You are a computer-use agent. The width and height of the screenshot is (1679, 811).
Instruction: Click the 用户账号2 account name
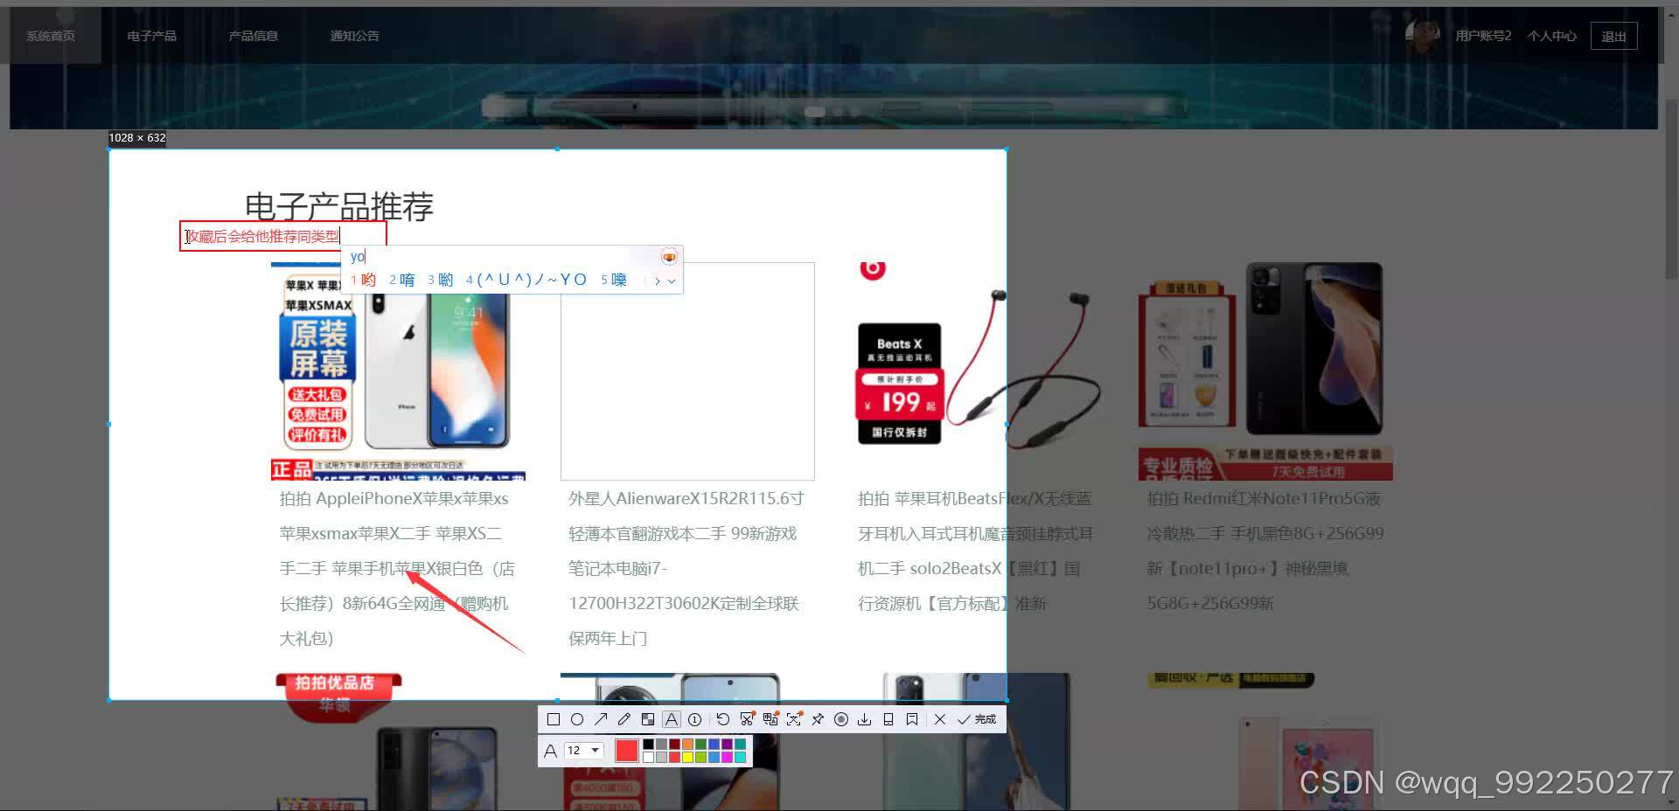[x=1483, y=36]
